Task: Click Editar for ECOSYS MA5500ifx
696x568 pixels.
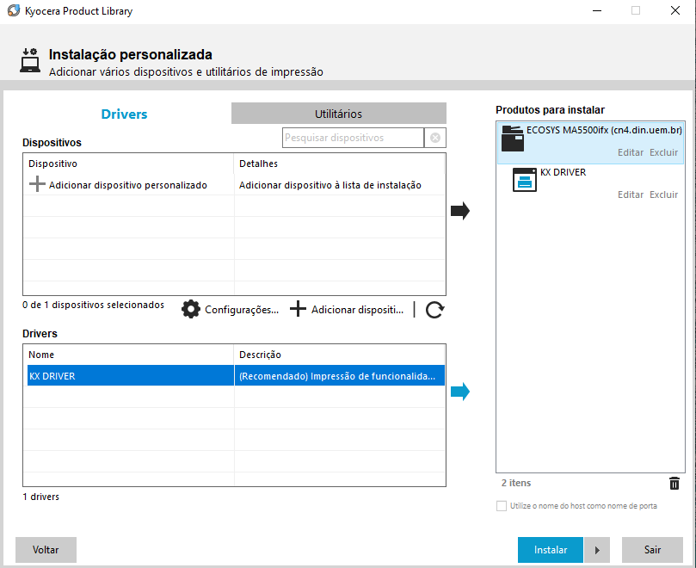Action: click(631, 152)
